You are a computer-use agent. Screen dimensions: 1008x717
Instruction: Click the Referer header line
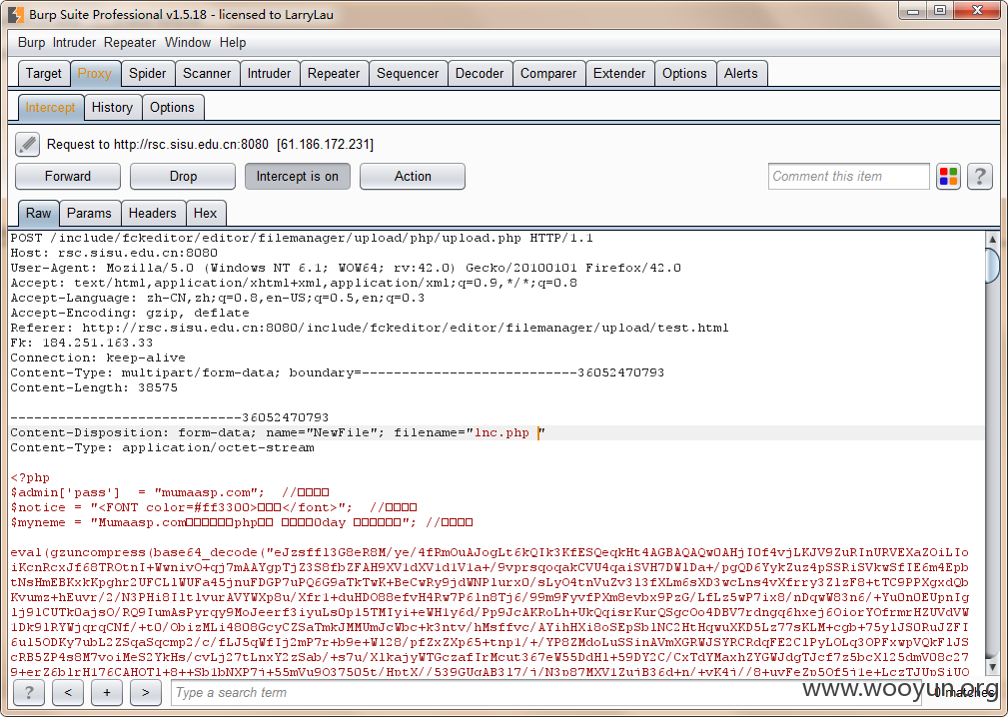point(369,328)
